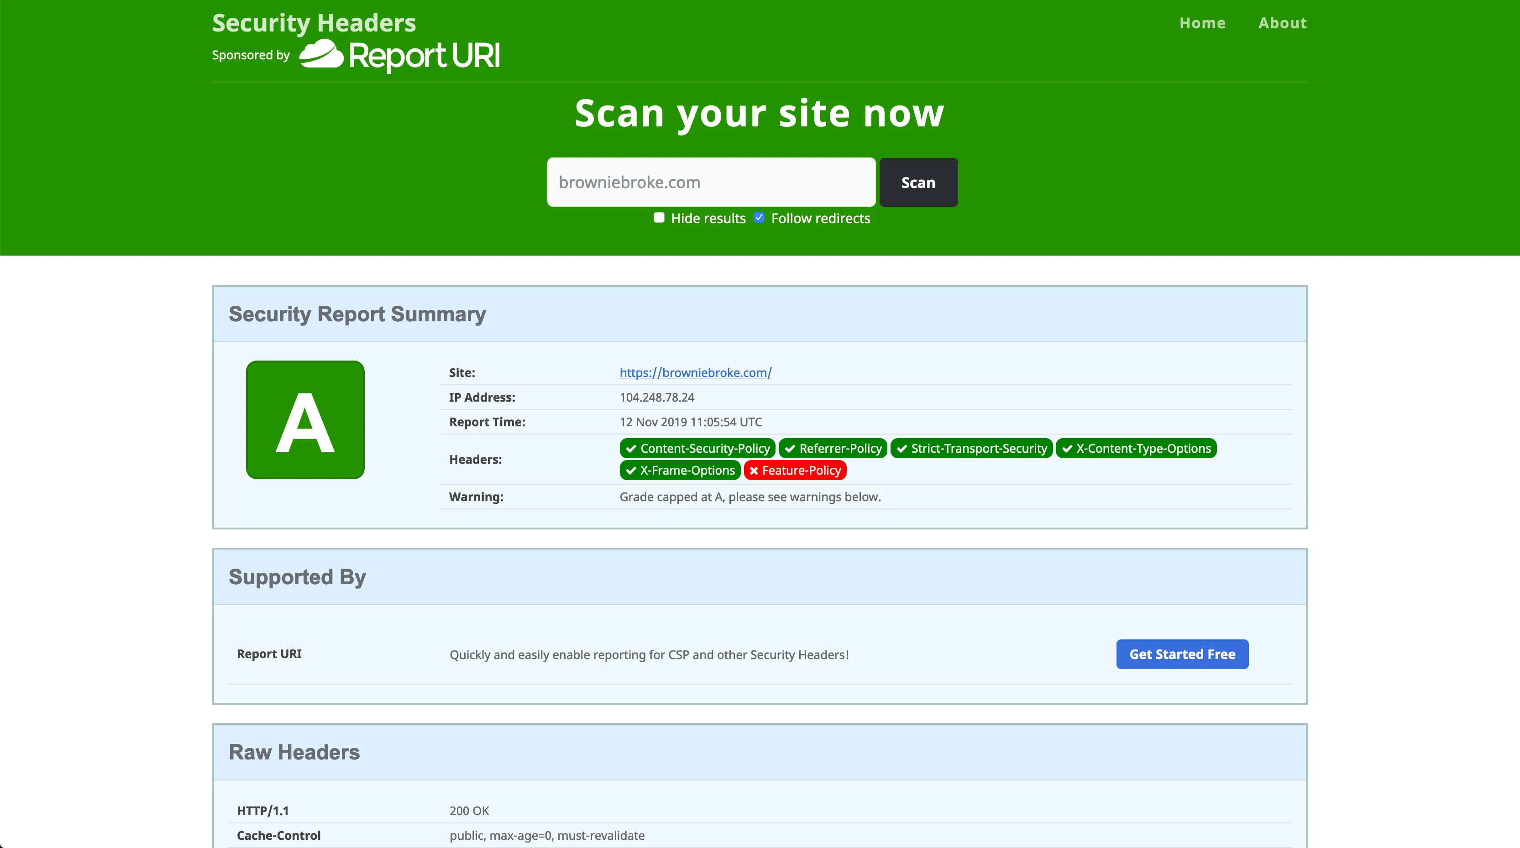Open the https://browniebroke.com/ site link

(x=696, y=372)
